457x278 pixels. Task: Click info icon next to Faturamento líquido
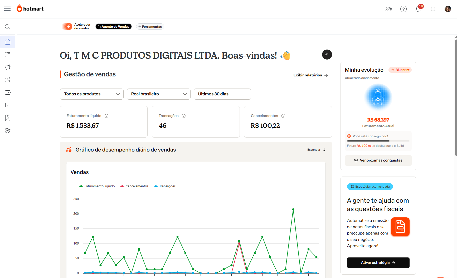(x=106, y=116)
